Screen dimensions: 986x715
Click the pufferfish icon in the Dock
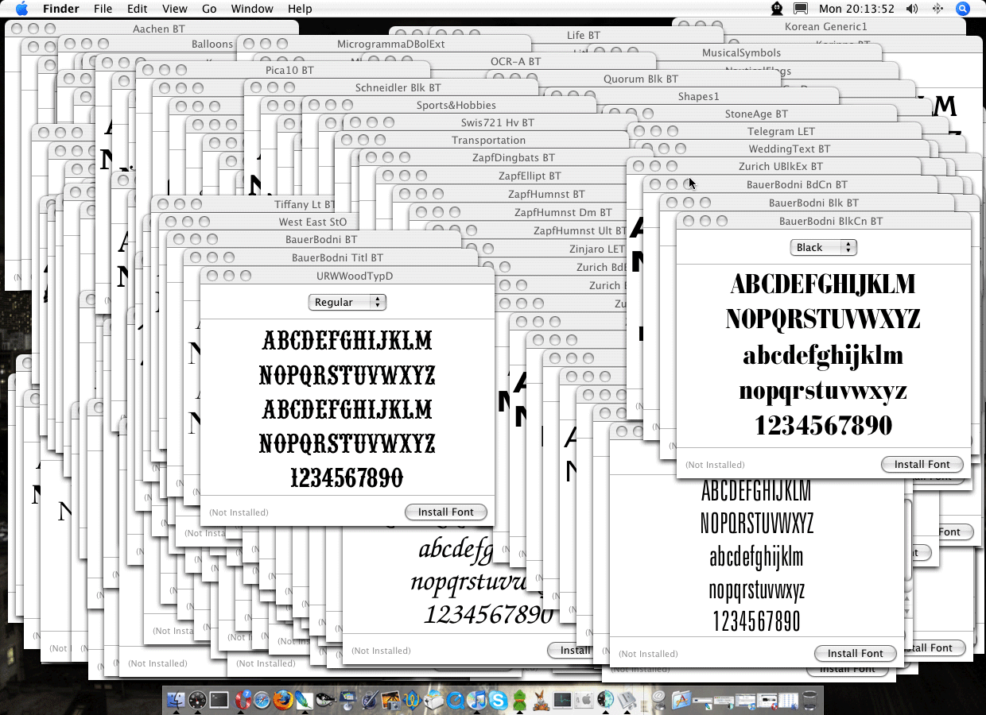(326, 701)
